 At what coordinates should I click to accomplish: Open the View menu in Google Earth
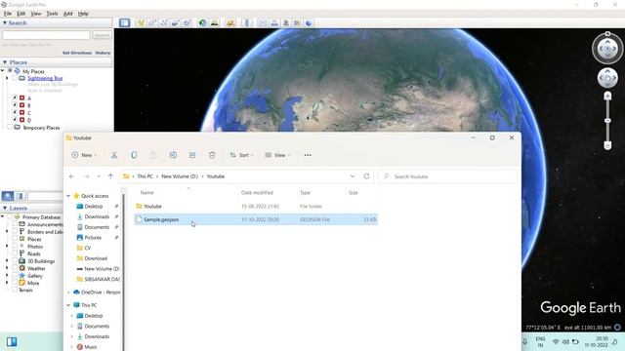pyautogui.click(x=36, y=14)
